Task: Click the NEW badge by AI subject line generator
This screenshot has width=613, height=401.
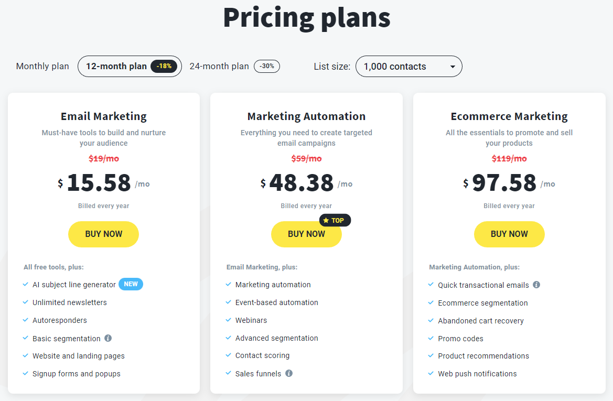Action: [x=131, y=284]
